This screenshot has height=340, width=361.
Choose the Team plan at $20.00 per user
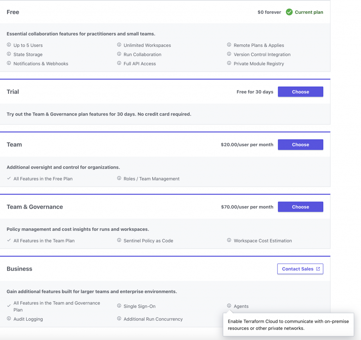pyautogui.click(x=300, y=145)
